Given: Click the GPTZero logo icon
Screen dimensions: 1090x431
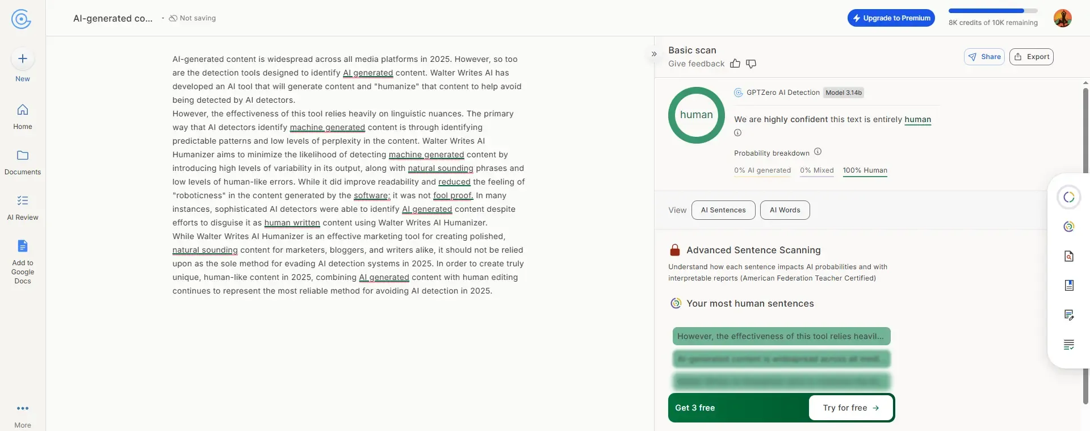Looking at the screenshot, I should [x=21, y=19].
